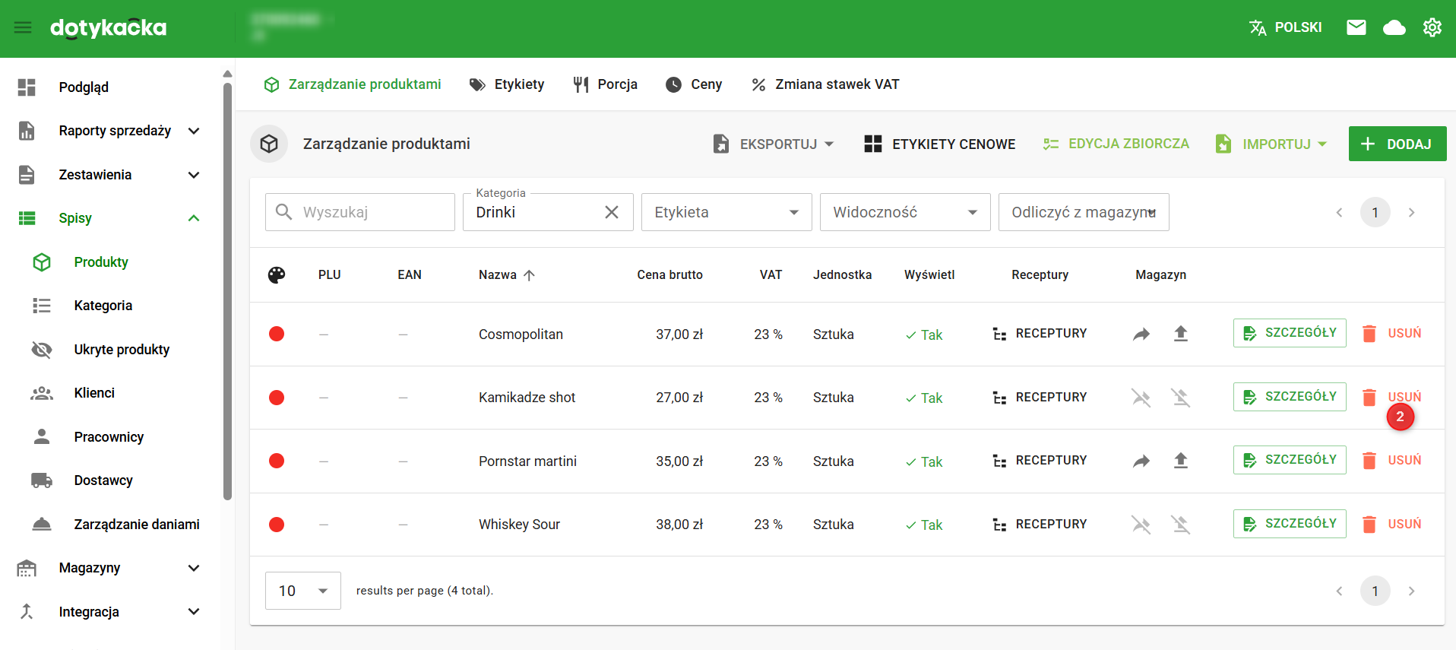The height and width of the screenshot is (650, 1456).
Task: Click the trash icon for Whiskey Sour
Action: click(x=1369, y=525)
